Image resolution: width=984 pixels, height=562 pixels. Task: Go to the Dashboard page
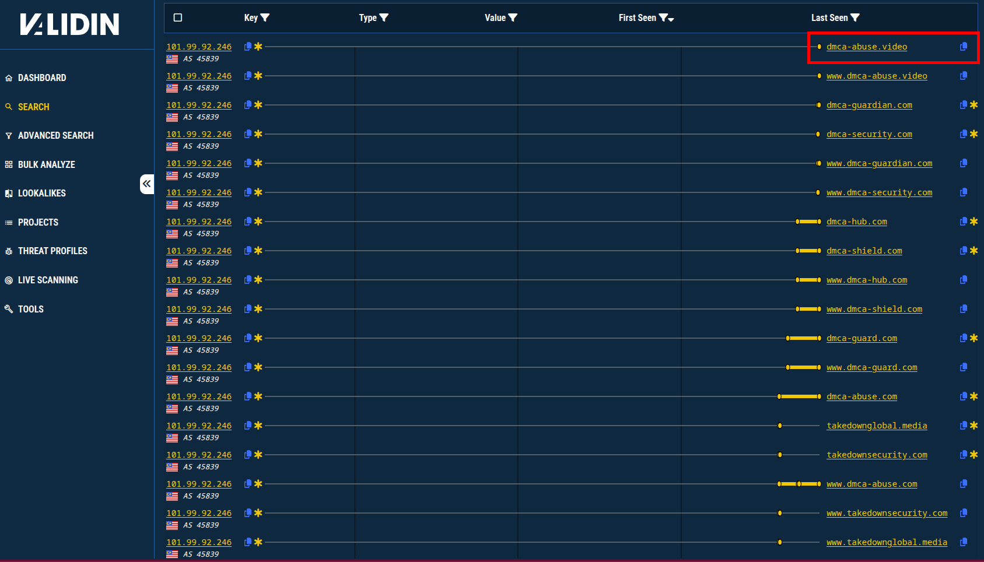pyautogui.click(x=41, y=78)
